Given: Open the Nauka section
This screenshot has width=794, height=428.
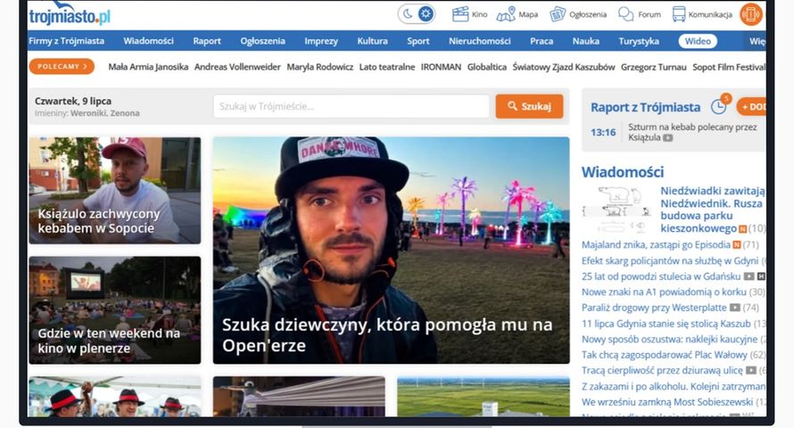Looking at the screenshot, I should point(586,41).
